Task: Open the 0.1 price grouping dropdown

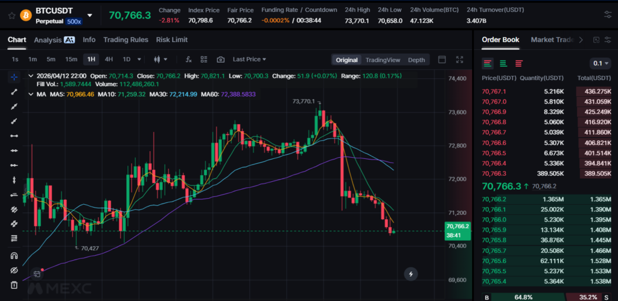Action: coord(600,63)
